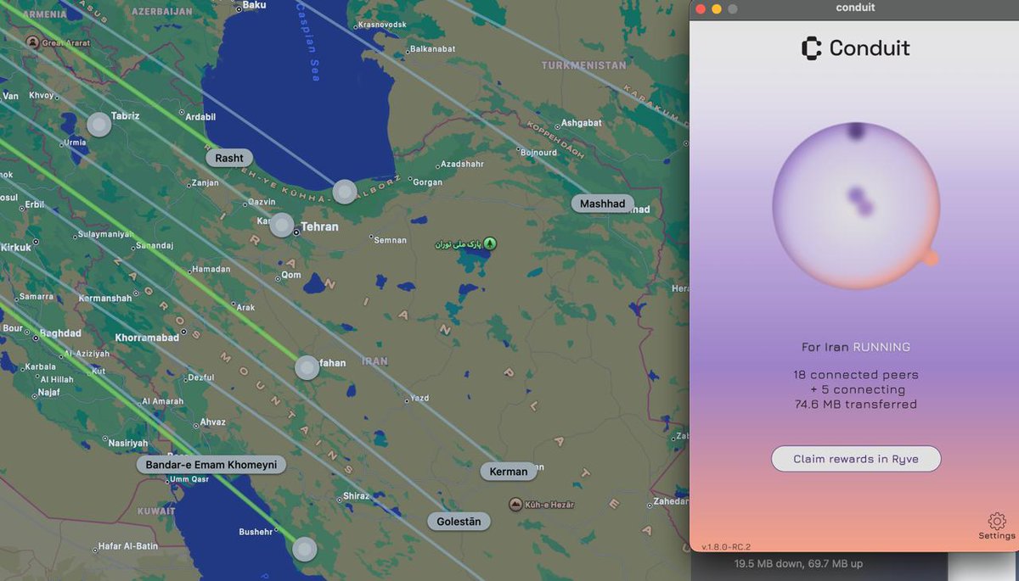
Task: Click the node marker near Tabriz
Action: tap(99, 126)
